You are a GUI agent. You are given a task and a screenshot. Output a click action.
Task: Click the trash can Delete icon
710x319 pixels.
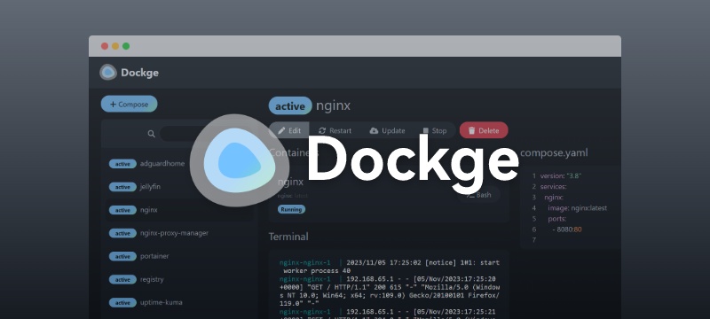(472, 130)
